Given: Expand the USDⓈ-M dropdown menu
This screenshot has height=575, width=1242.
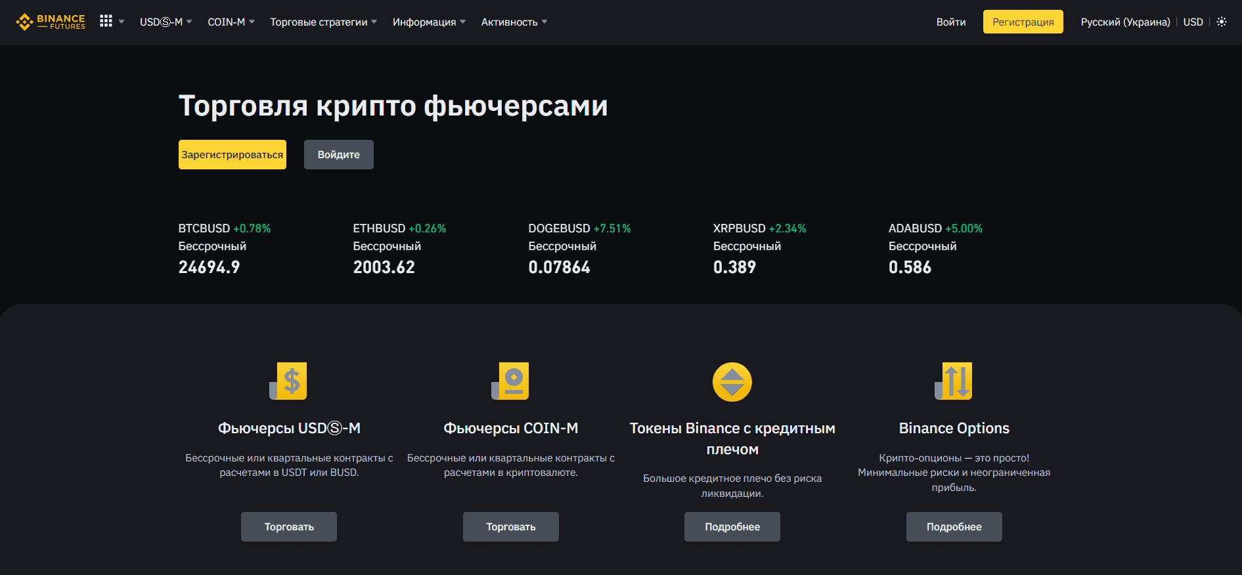Looking at the screenshot, I should point(166,22).
